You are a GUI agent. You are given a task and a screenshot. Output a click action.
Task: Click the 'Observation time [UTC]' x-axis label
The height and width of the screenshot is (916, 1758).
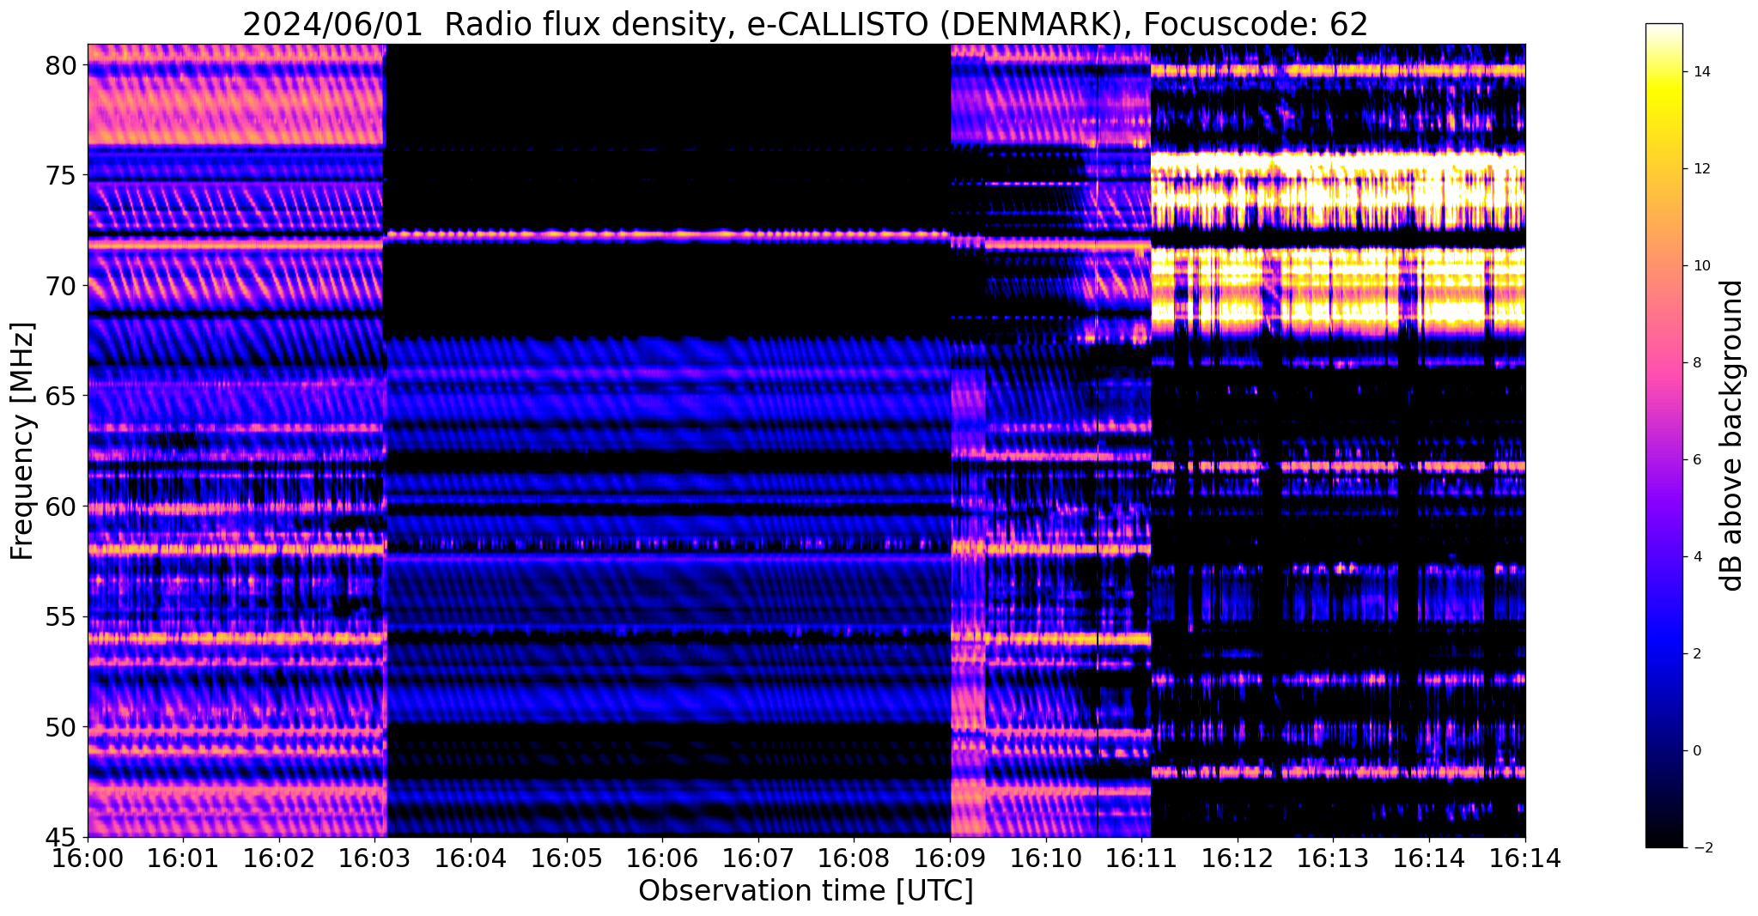806,891
